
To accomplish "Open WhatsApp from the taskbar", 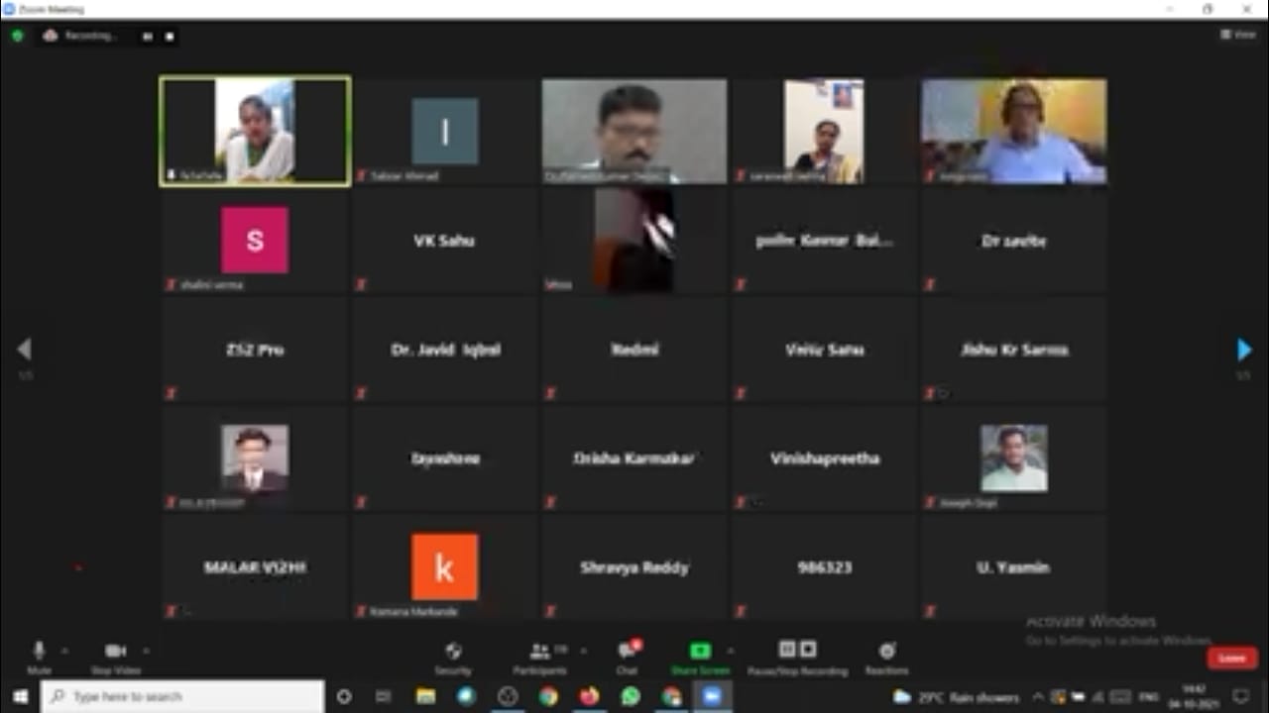I will 631,696.
